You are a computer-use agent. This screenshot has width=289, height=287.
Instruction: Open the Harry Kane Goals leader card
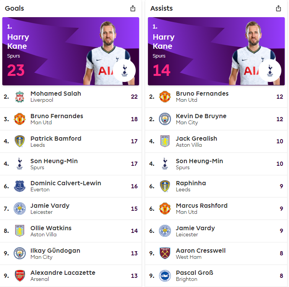click(71, 51)
